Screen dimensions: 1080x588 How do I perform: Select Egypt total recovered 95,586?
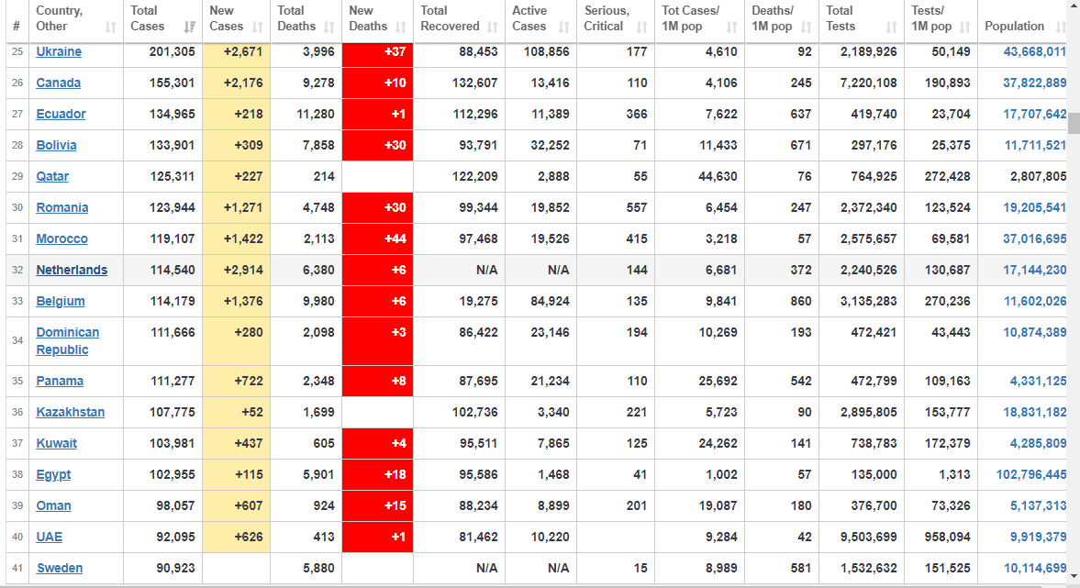(x=478, y=474)
